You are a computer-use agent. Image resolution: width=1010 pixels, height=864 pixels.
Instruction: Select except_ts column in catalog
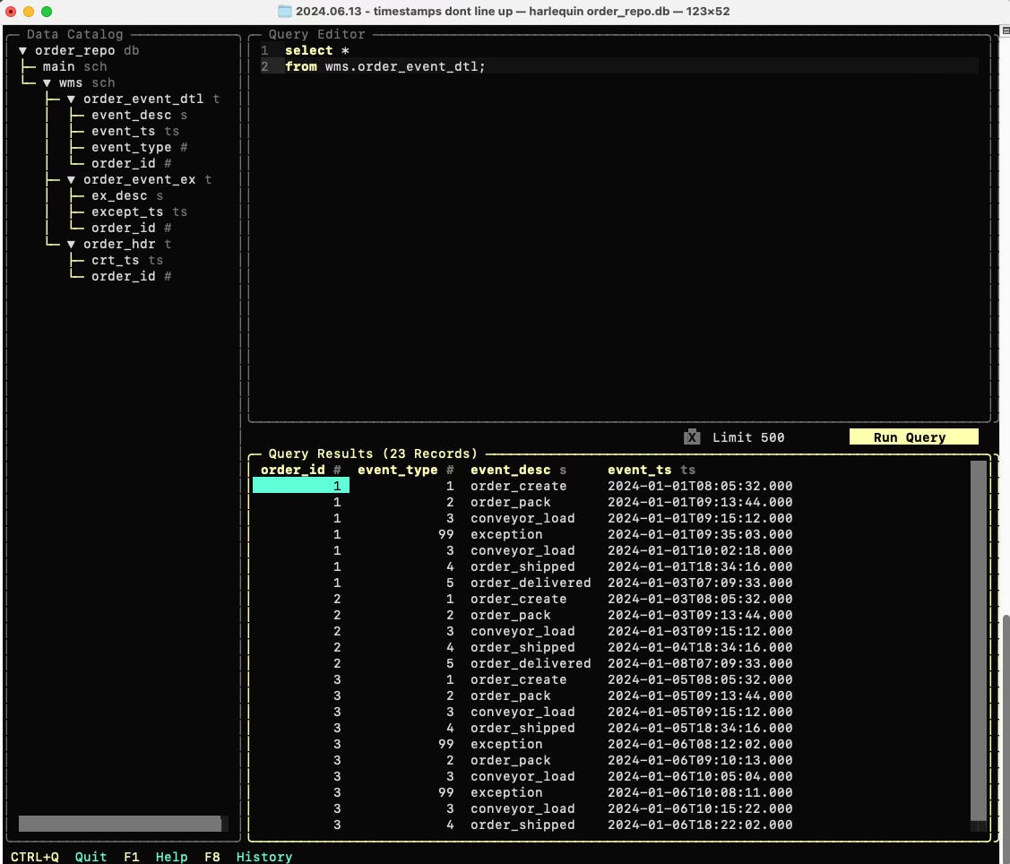(139, 212)
